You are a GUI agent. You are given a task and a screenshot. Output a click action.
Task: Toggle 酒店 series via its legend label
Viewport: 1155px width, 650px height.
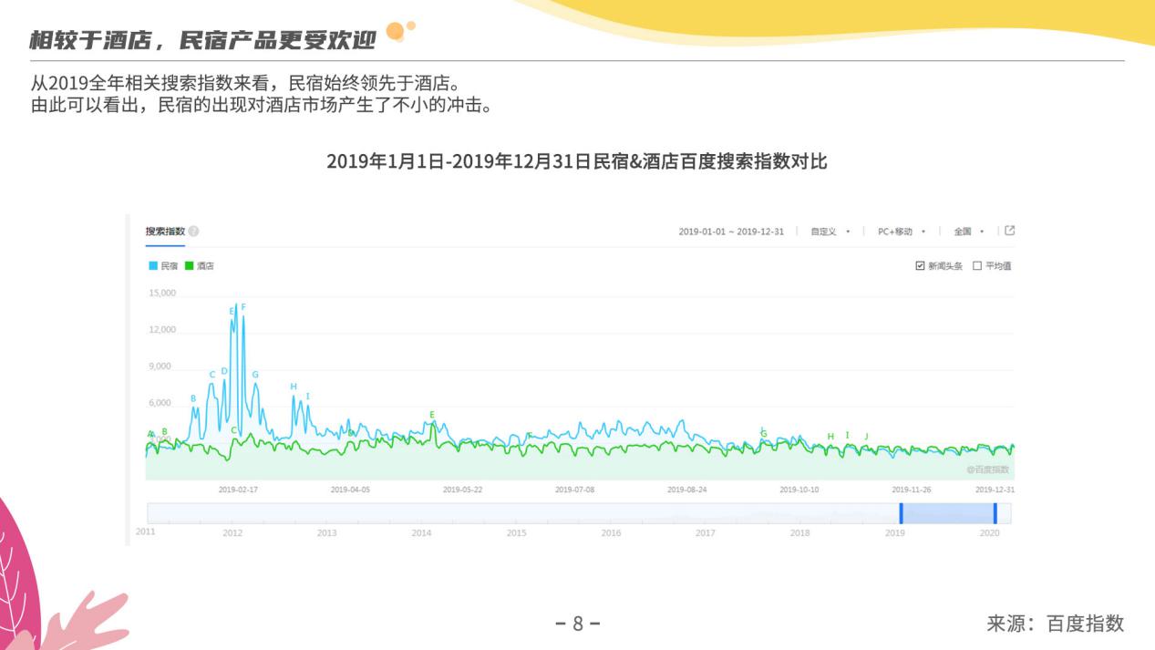pyautogui.click(x=205, y=266)
